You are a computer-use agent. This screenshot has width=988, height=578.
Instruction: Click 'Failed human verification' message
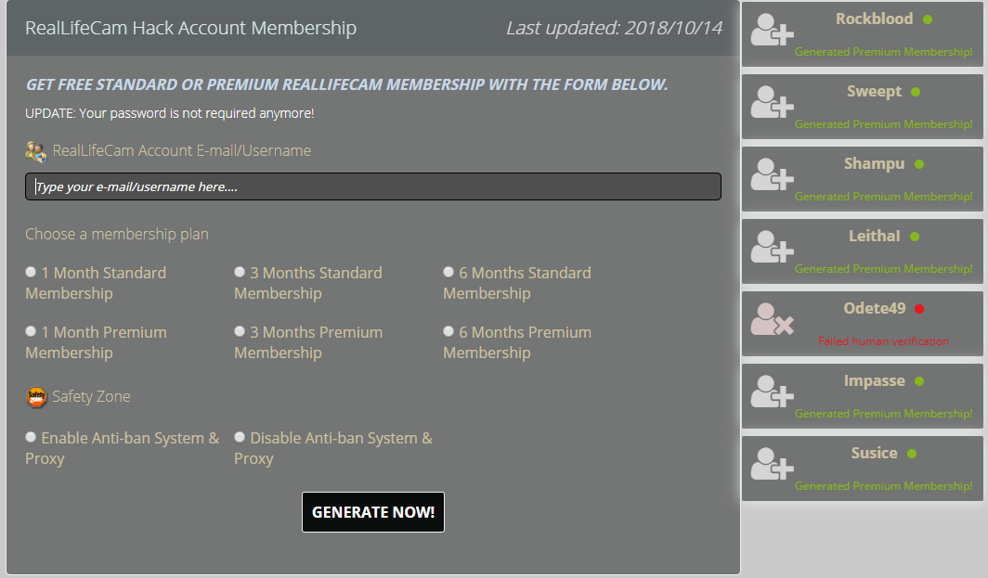pyautogui.click(x=883, y=341)
